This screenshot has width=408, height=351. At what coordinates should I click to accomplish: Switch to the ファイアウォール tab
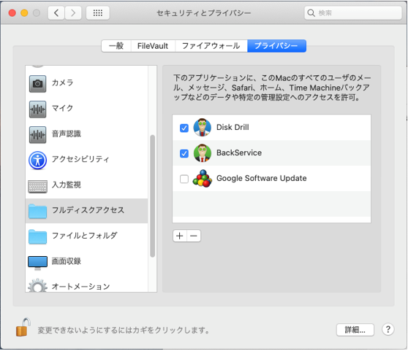[x=211, y=46]
